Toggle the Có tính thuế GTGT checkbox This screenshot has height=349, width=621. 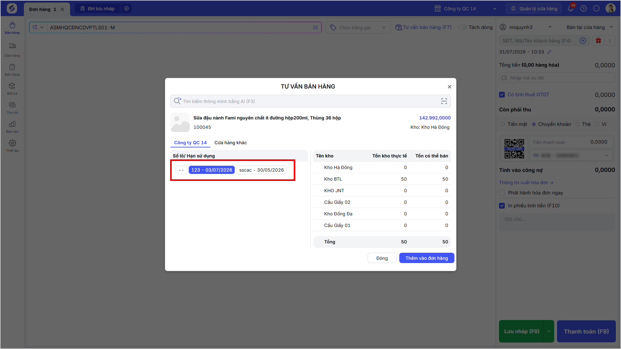(502, 95)
